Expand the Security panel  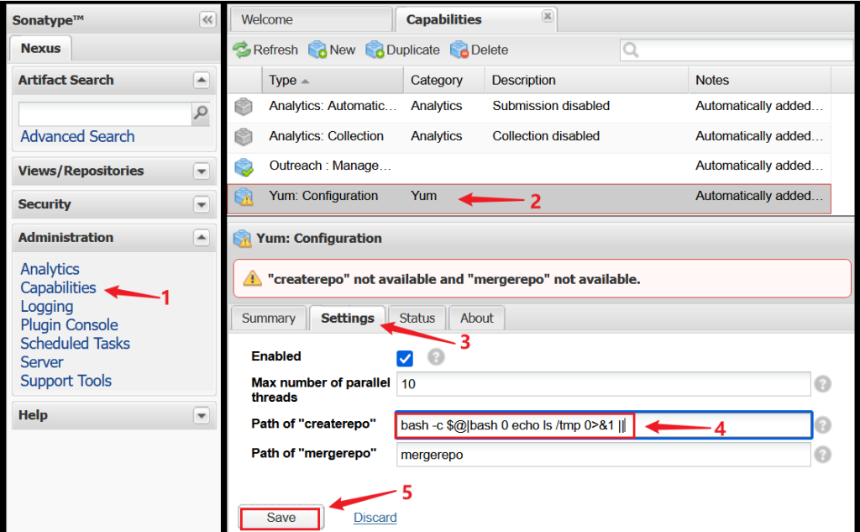click(202, 205)
